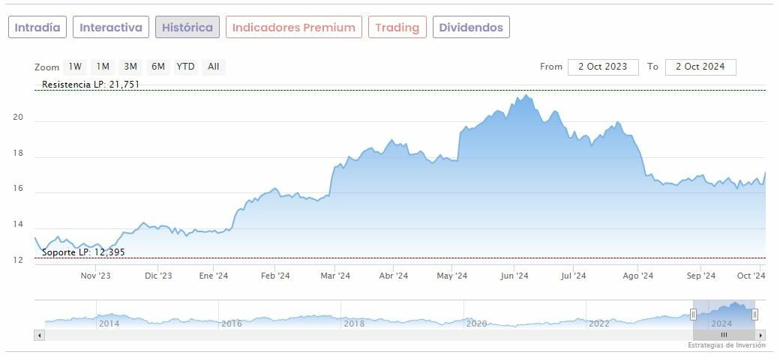Click the To date field
The width and height of the screenshot is (780, 361).
coord(700,67)
